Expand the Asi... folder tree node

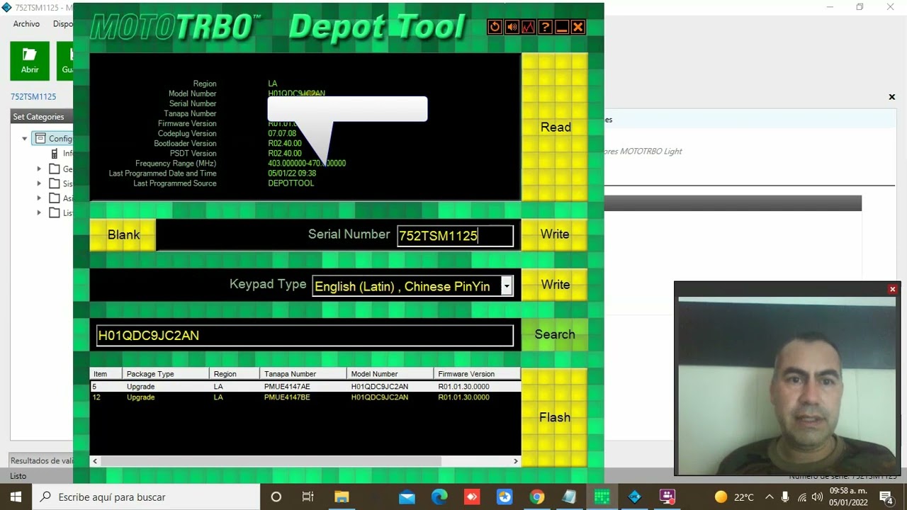pyautogui.click(x=39, y=198)
